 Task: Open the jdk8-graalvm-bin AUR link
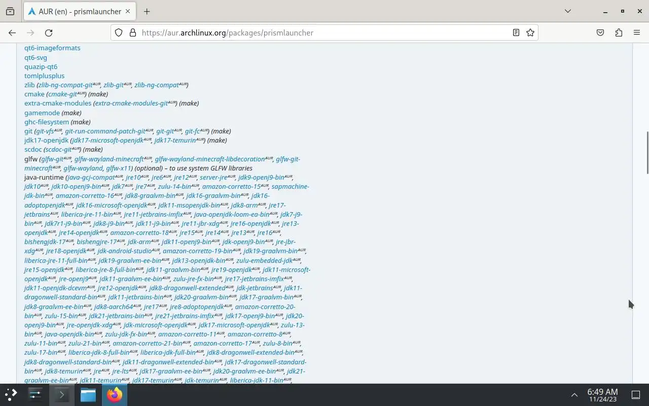point(150,195)
